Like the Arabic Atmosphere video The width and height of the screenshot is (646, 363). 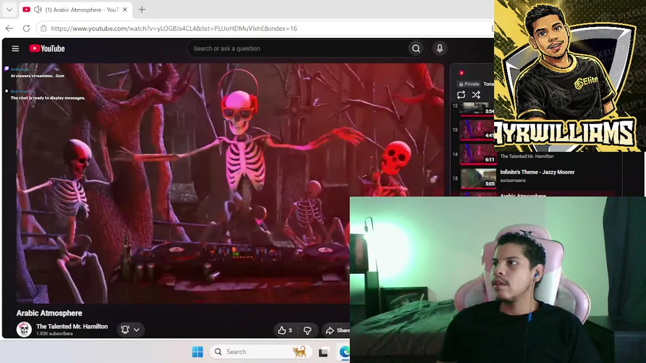pos(285,330)
